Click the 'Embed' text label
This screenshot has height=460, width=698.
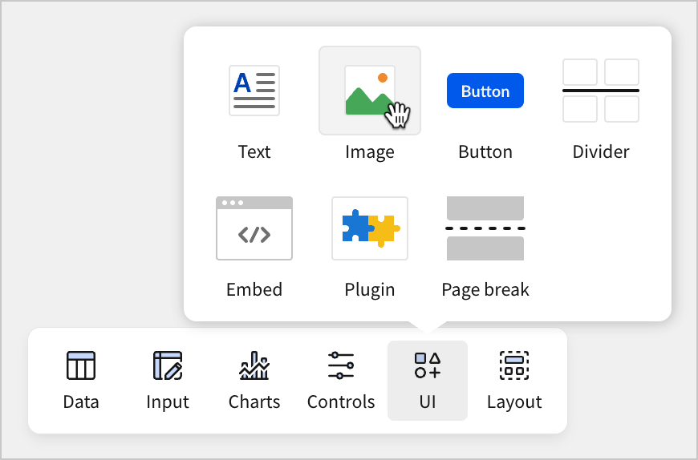254,289
